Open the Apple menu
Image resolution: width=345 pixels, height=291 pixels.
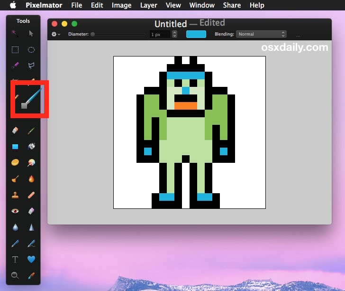(x=13, y=5)
